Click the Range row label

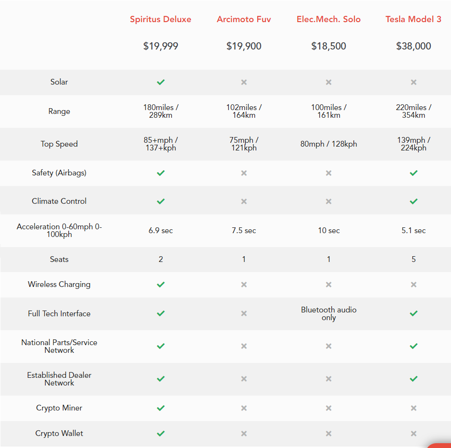click(x=59, y=112)
